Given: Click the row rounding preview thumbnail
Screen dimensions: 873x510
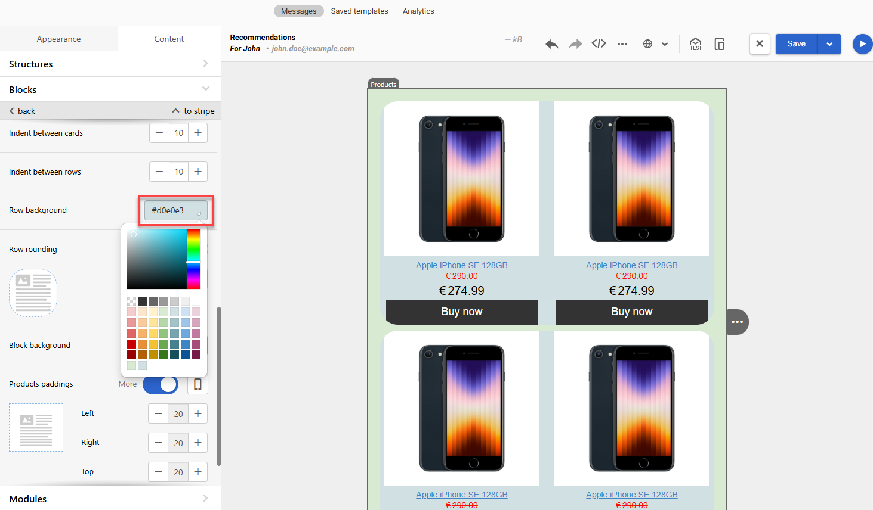Looking at the screenshot, I should 33,293.
